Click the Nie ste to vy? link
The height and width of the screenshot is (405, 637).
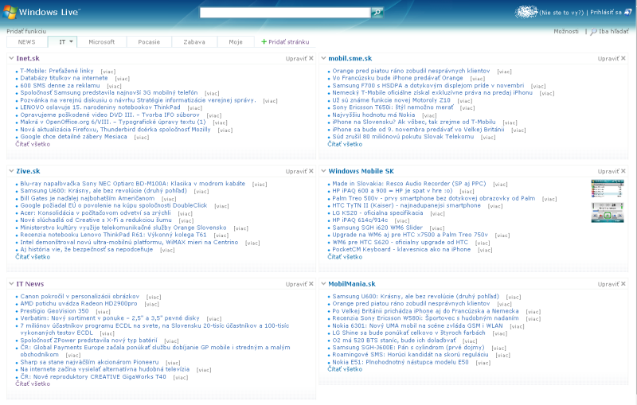click(x=561, y=13)
